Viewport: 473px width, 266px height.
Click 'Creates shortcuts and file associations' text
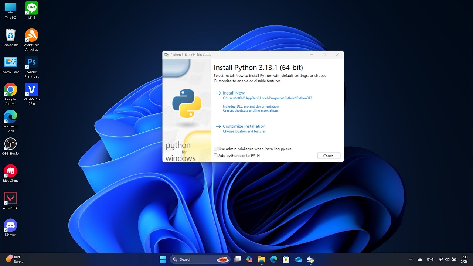point(251,110)
